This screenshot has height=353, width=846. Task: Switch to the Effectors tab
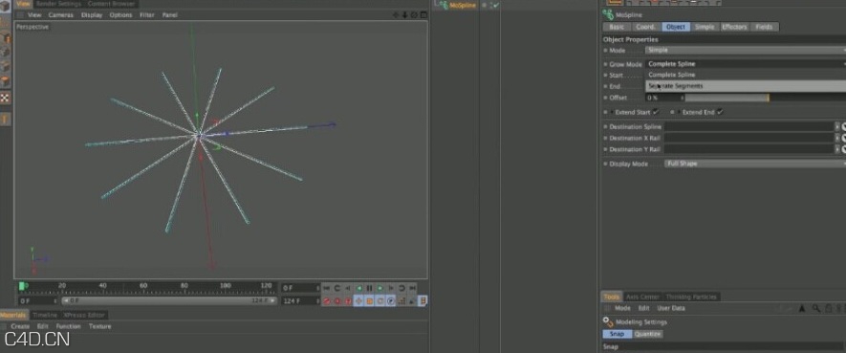point(734,27)
